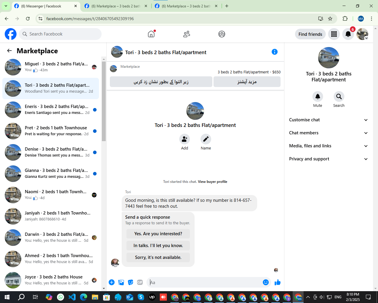This screenshot has height=303, width=378.
Task: Click the mark as pending Urdu button
Action: [x=161, y=82]
